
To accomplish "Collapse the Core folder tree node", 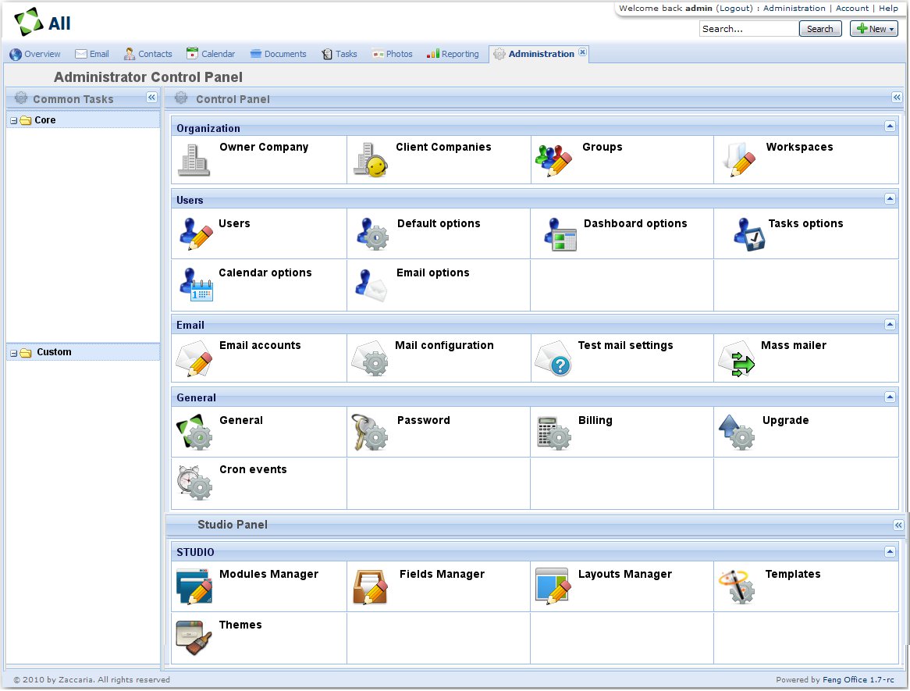I will click(14, 121).
